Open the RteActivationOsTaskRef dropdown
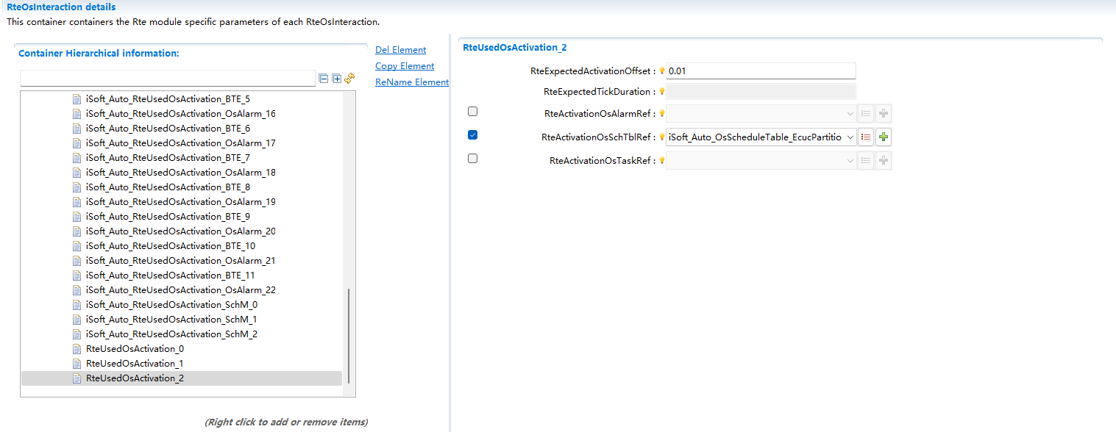Screen dimensions: 1116x432 (x=850, y=161)
